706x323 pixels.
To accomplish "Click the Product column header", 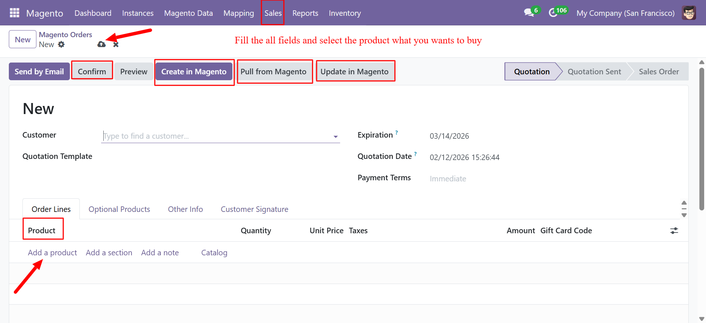I will pyautogui.click(x=42, y=230).
